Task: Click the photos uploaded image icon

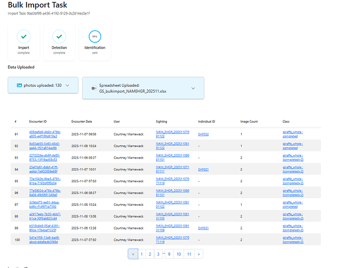Action: click(x=19, y=85)
